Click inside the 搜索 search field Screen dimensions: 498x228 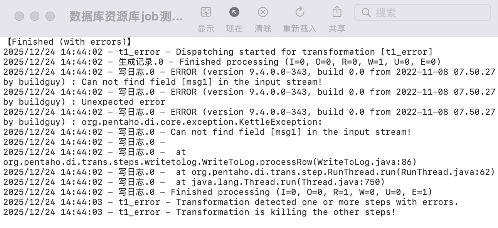click(422, 13)
